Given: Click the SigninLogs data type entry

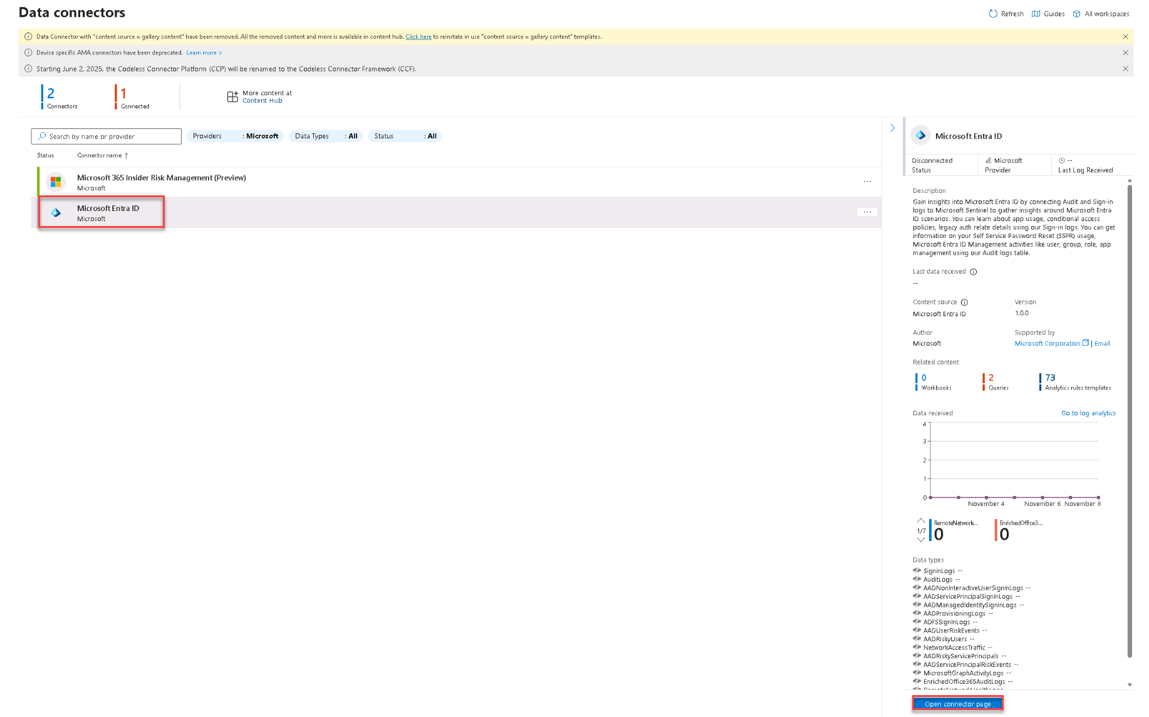Looking at the screenshot, I should tap(938, 571).
